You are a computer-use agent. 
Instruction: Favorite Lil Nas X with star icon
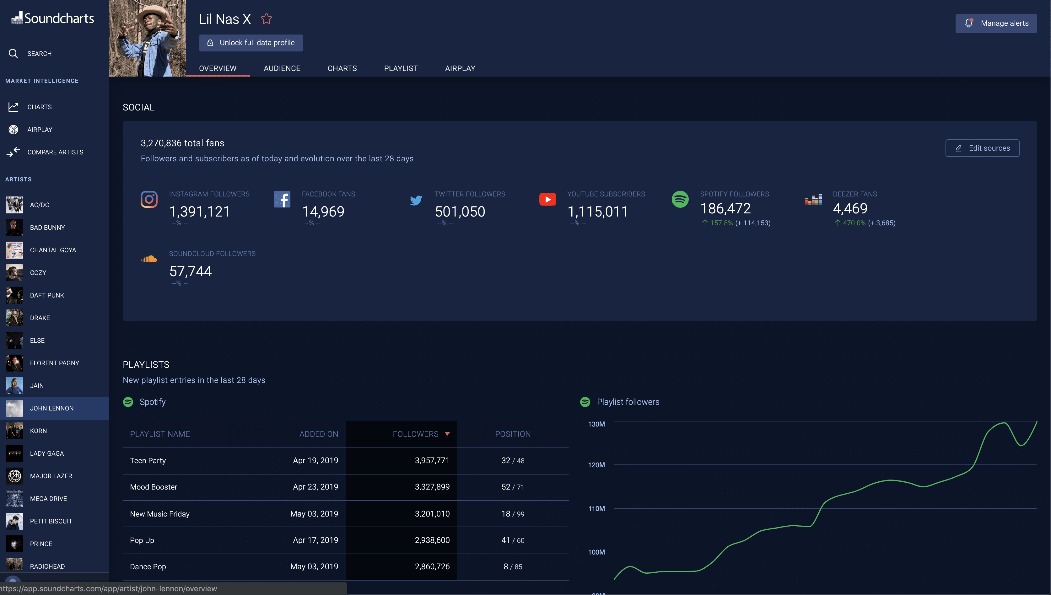click(x=267, y=19)
